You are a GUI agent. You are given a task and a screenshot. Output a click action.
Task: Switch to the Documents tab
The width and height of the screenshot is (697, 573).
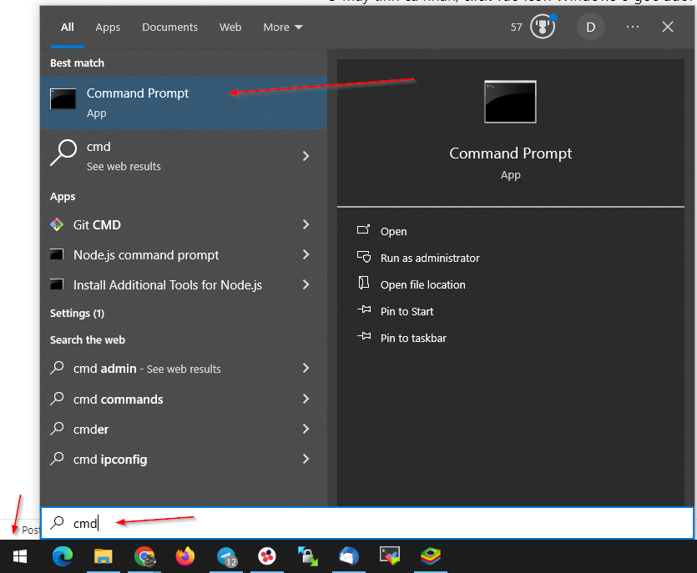coord(170,27)
